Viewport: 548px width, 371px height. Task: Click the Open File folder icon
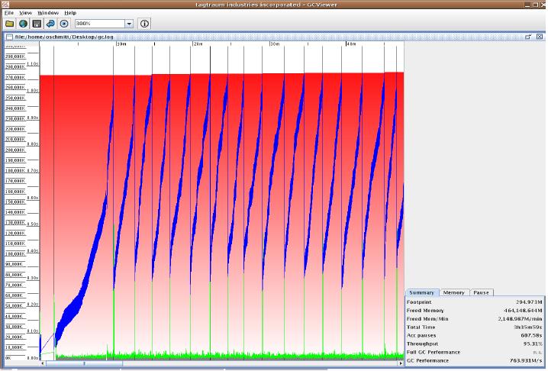tap(9, 24)
